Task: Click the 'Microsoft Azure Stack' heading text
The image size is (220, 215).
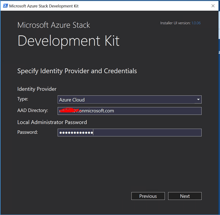Action: point(54,25)
